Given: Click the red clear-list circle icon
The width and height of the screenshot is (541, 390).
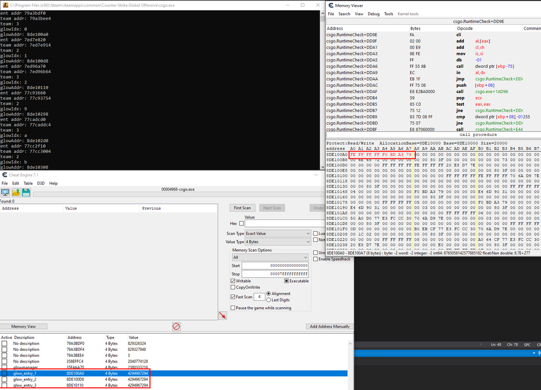Looking at the screenshot, I should coord(176,326).
